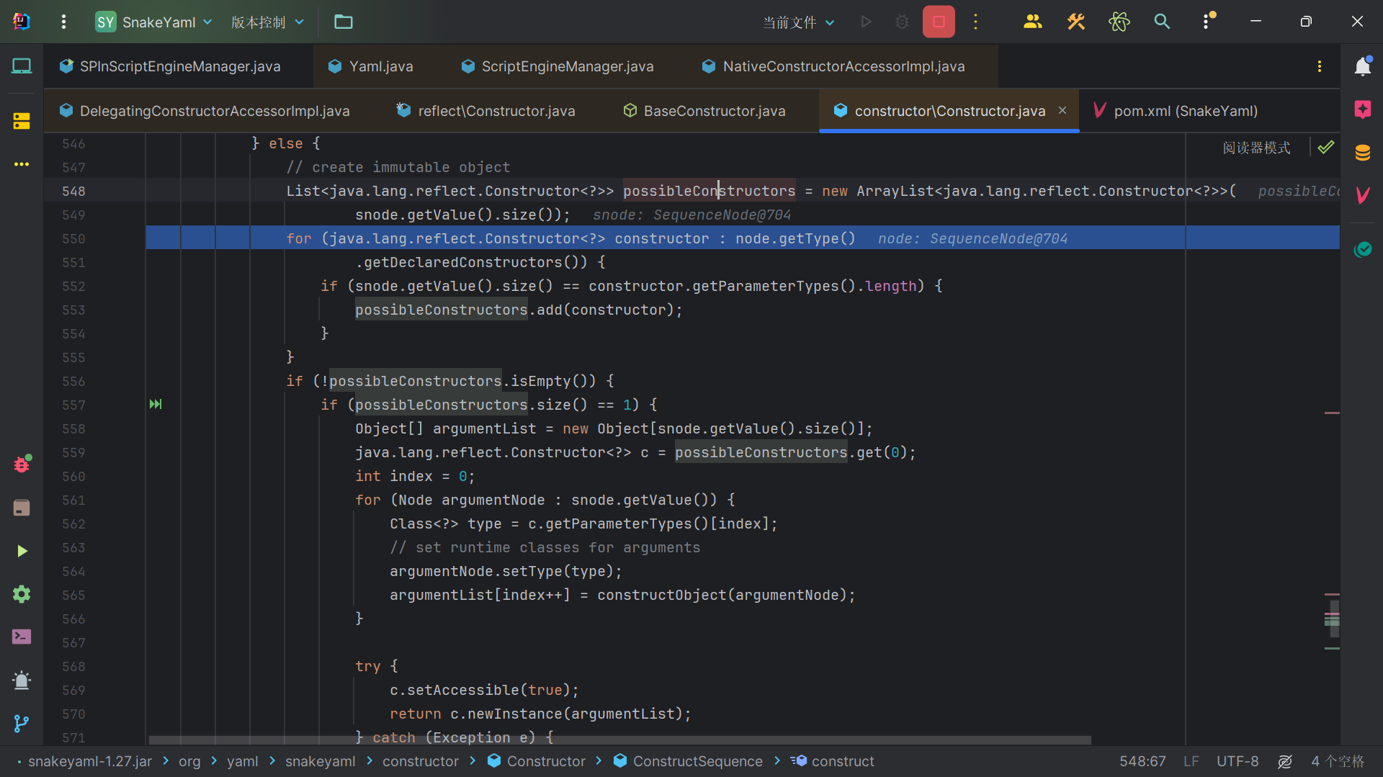Stop the running process with red stop button
This screenshot has width=1383, height=777.
tap(939, 22)
